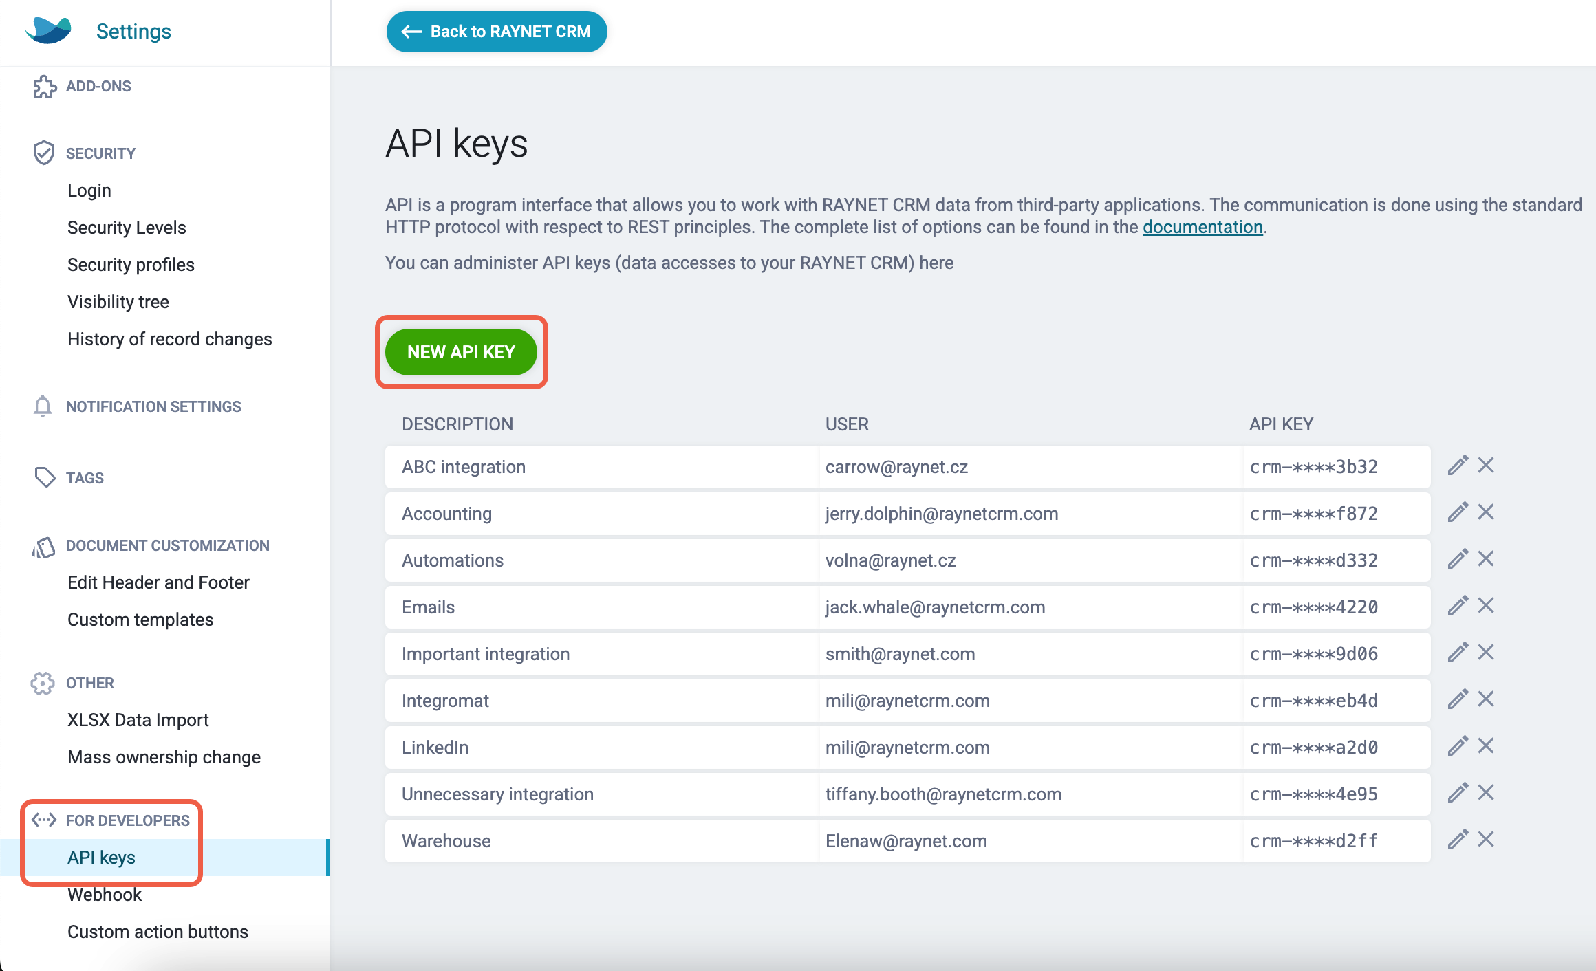Click the LinkedIn description cell

click(x=602, y=748)
